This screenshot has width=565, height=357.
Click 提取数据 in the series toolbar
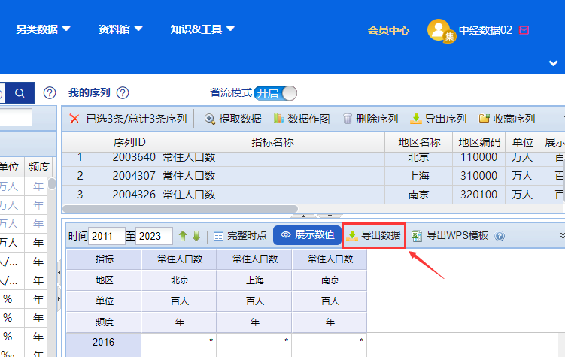(x=233, y=119)
